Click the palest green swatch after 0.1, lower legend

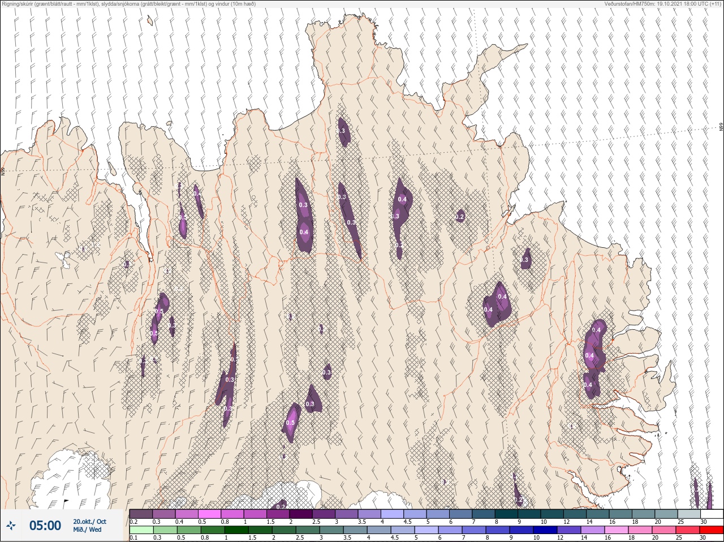tap(141, 530)
